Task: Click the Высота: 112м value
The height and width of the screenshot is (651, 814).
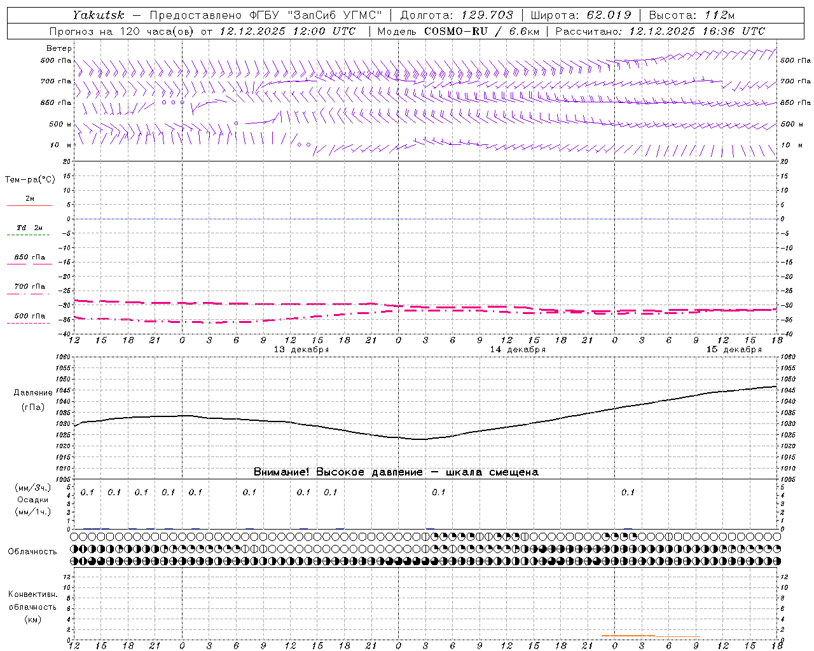Action: 692,15
